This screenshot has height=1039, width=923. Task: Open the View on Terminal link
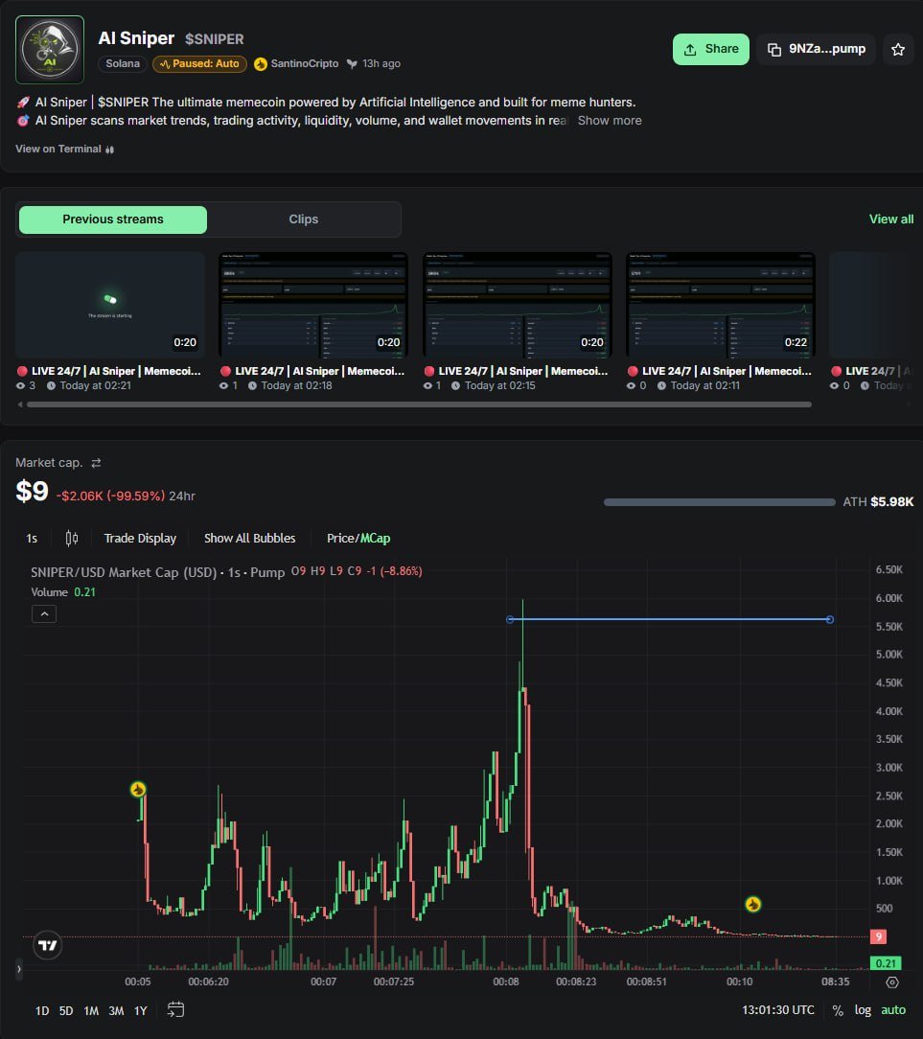(x=65, y=150)
